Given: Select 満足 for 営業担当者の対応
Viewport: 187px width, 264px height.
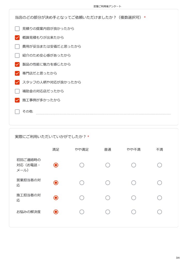Looking at the screenshot, I should click(x=56, y=183).
